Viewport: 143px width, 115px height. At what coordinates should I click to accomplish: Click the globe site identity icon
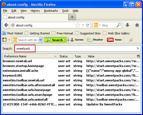(13, 25)
